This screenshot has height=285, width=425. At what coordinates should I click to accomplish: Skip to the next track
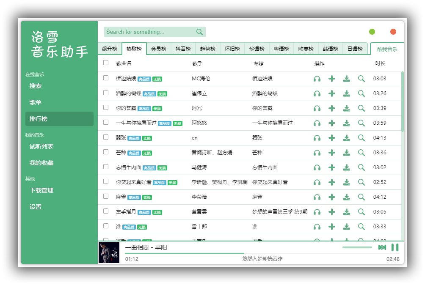tap(382, 247)
